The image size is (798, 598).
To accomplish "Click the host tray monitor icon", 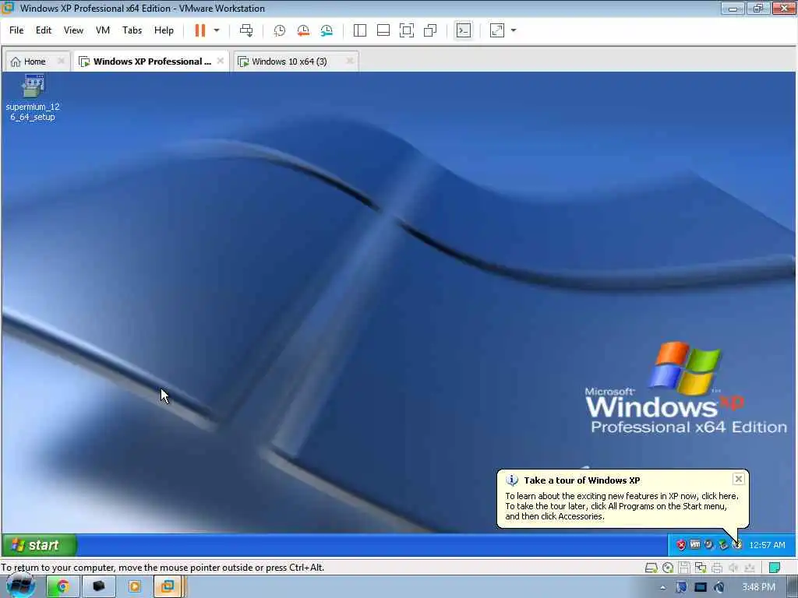I will pos(701,587).
